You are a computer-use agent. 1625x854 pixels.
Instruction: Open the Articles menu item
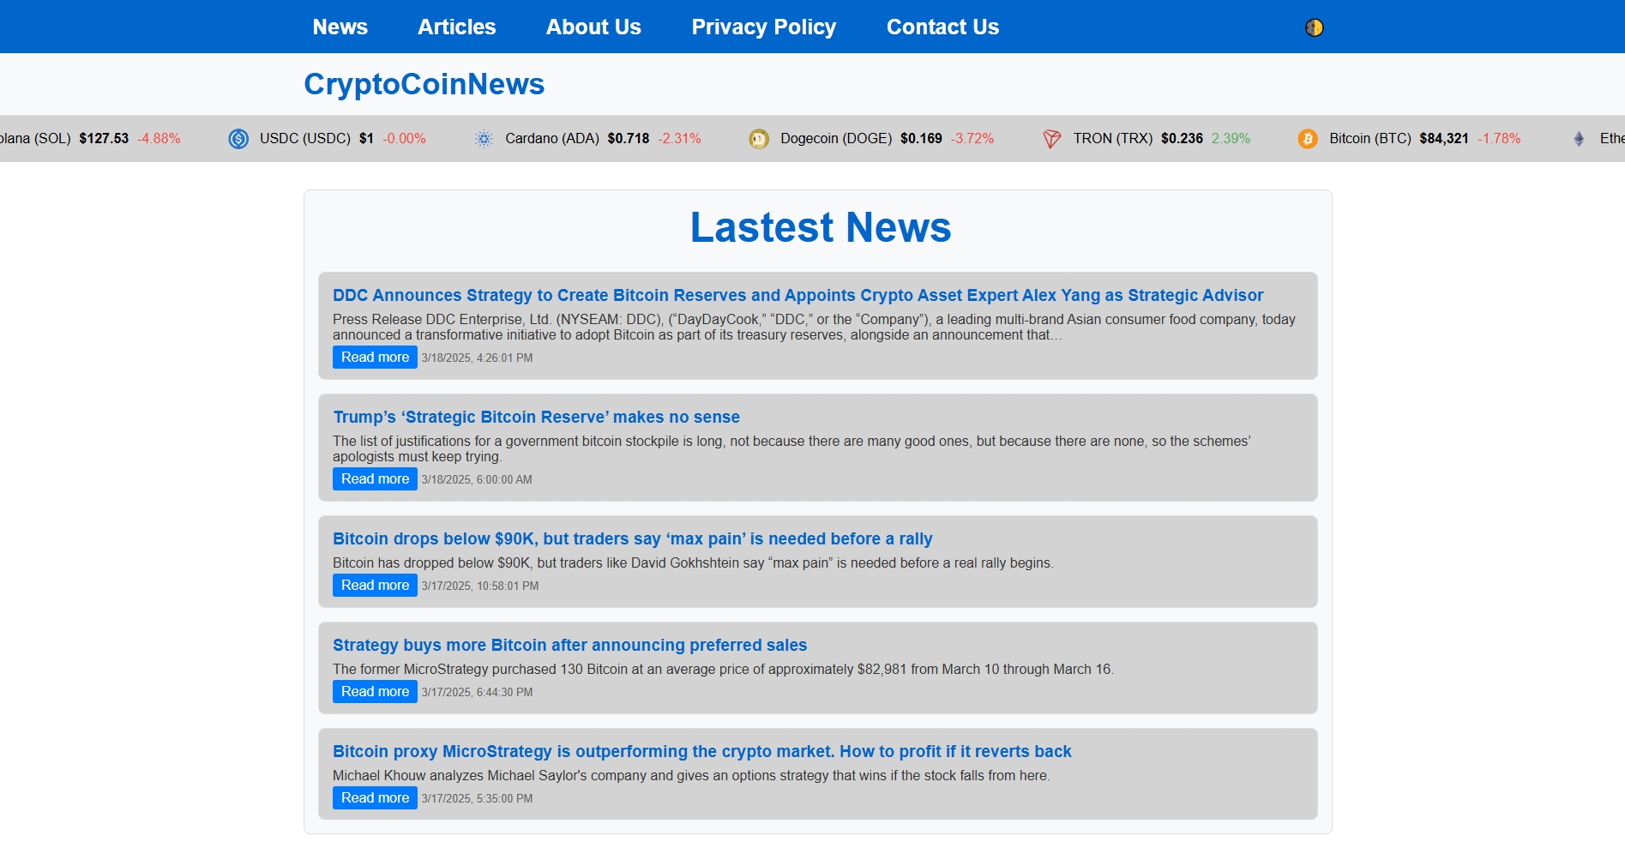click(x=456, y=27)
